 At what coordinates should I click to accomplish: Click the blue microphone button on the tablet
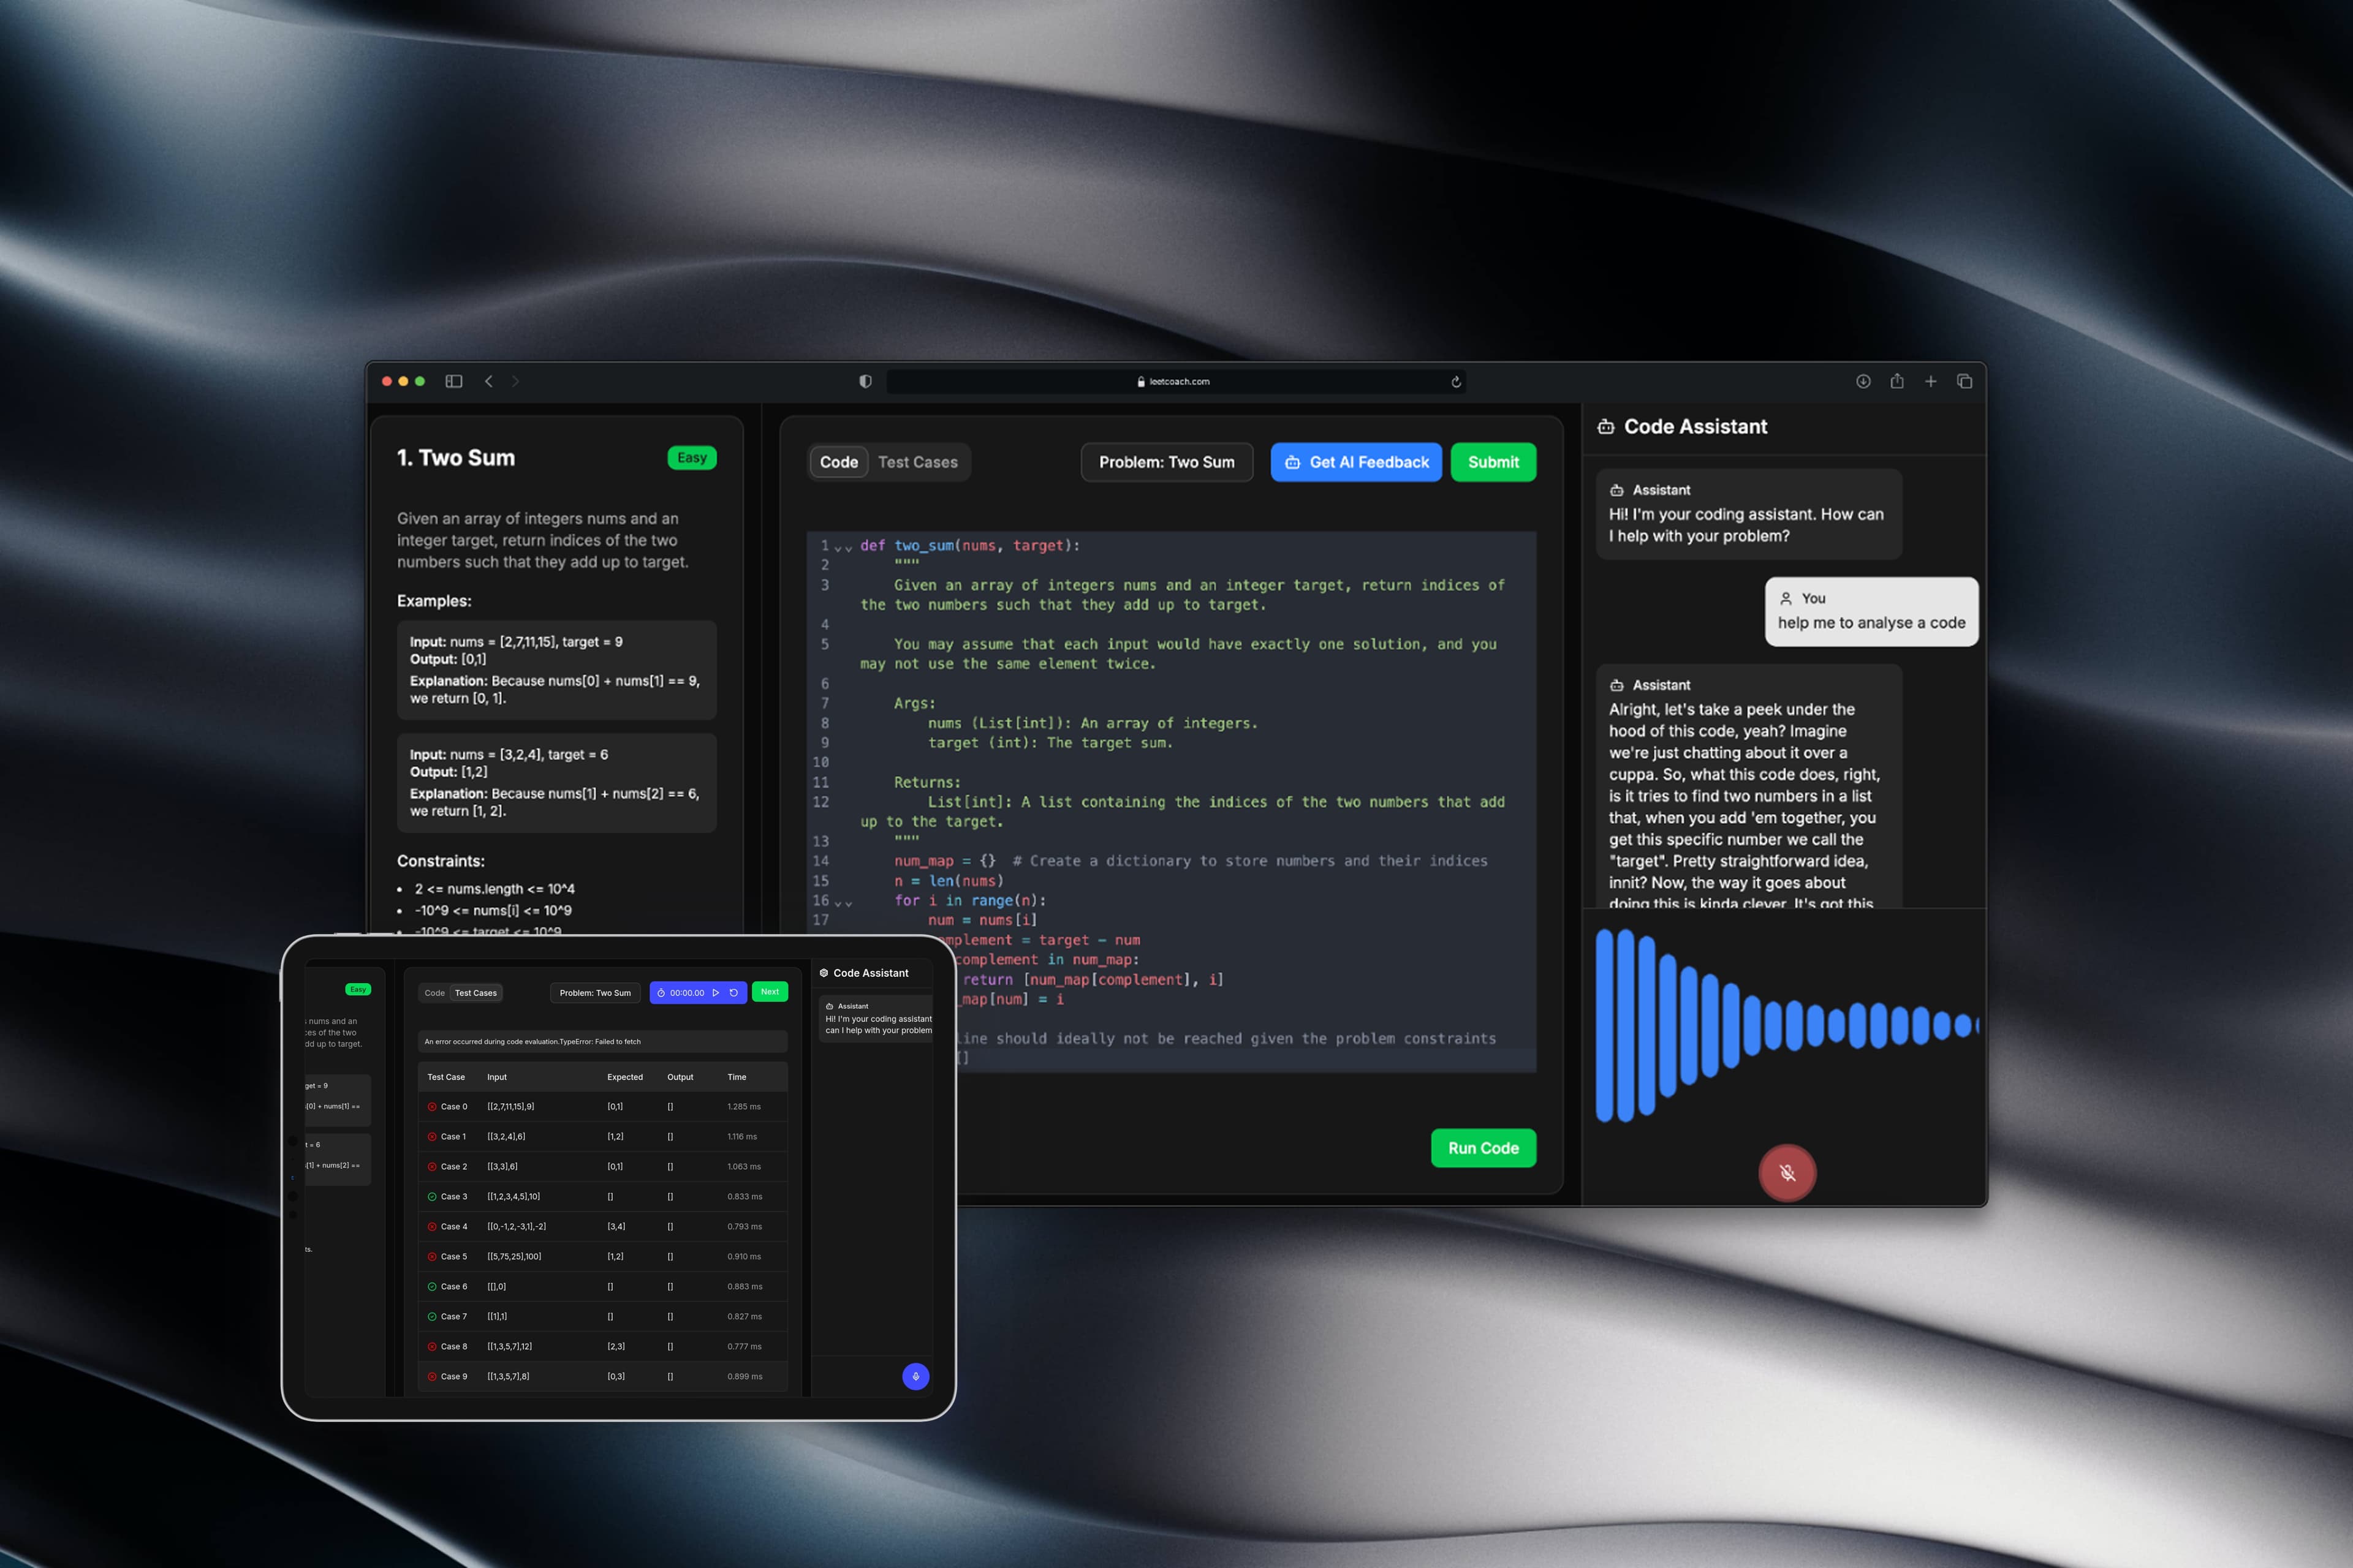pyautogui.click(x=915, y=1376)
